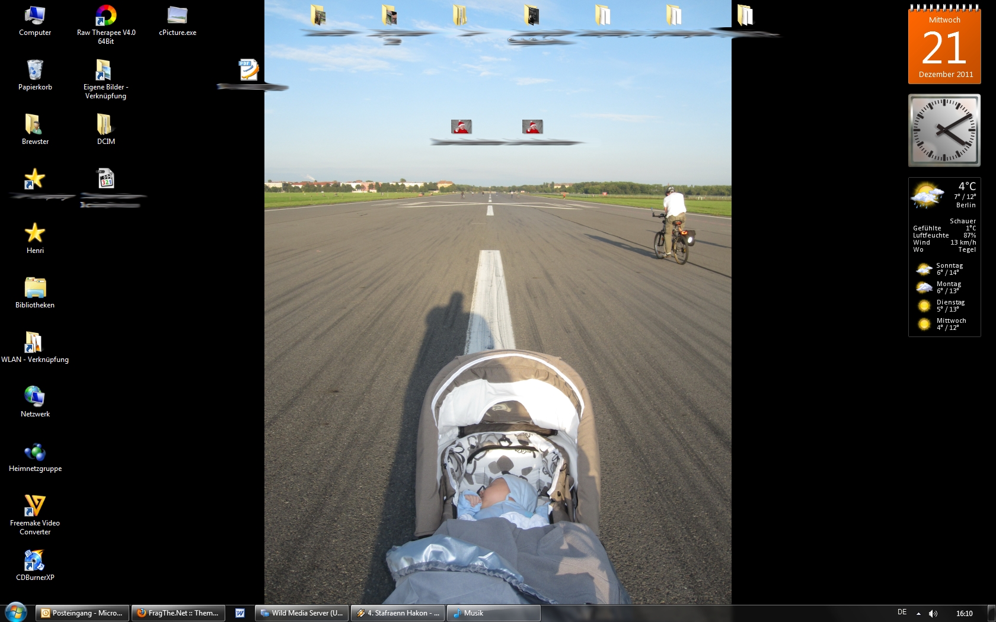Screen dimensions: 996x622
Task: Click the Berlin weather gadget
Action: [x=944, y=257]
